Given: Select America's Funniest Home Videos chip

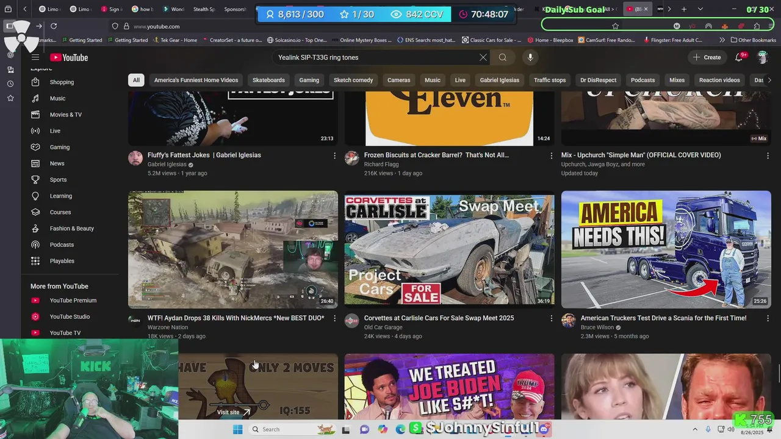Looking at the screenshot, I should pos(196,80).
